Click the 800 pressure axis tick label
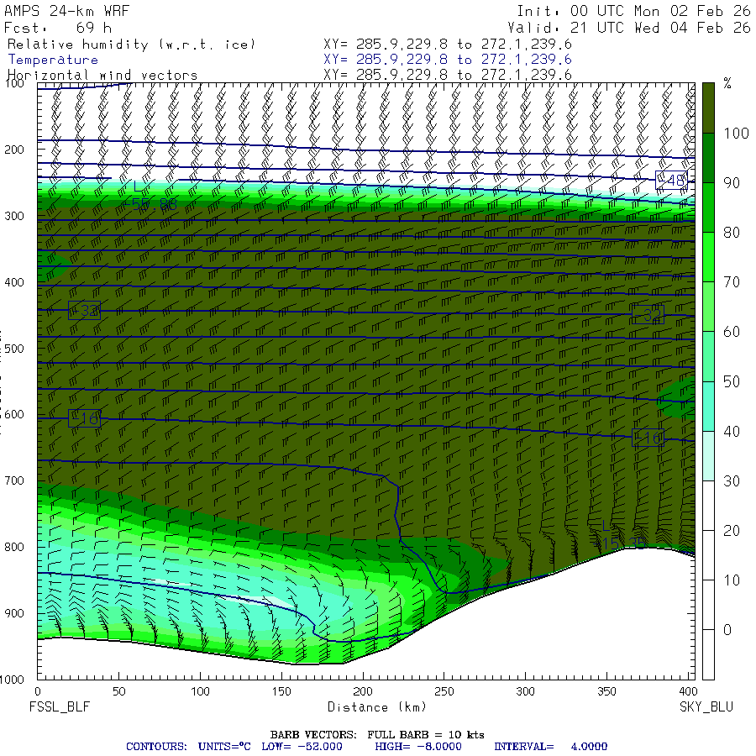The width and height of the screenshot is (756, 756). tap(14, 547)
